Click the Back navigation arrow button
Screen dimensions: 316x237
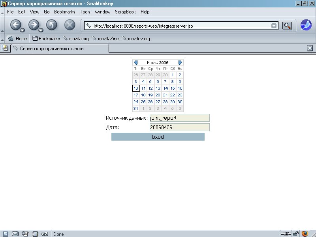pos(15,25)
